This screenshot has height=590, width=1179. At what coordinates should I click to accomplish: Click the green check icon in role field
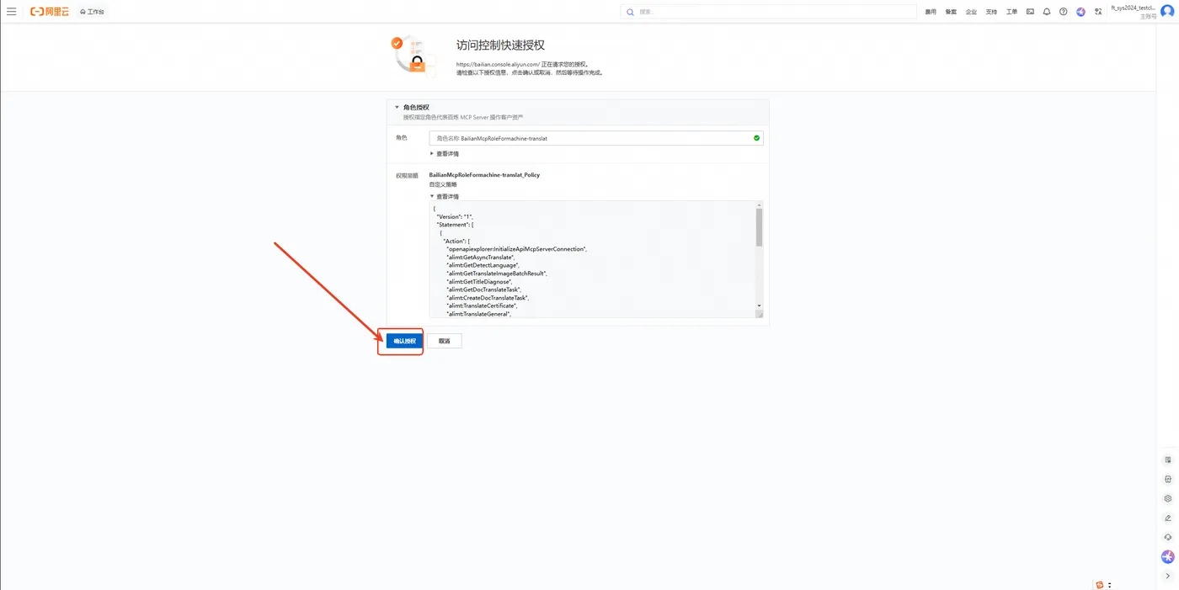pyautogui.click(x=756, y=138)
